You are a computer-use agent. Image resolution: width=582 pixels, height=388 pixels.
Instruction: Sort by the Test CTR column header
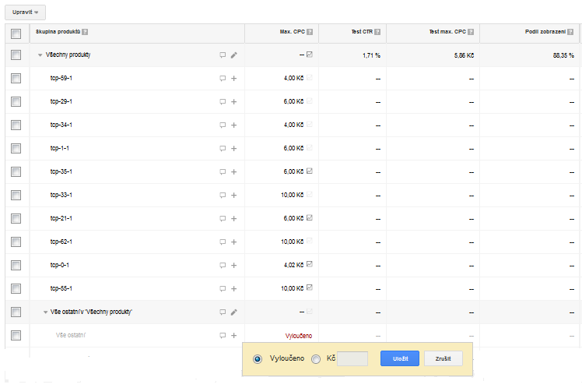[x=362, y=32]
